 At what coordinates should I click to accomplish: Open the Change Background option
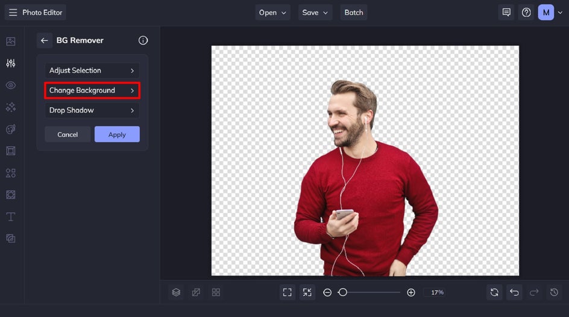(92, 90)
